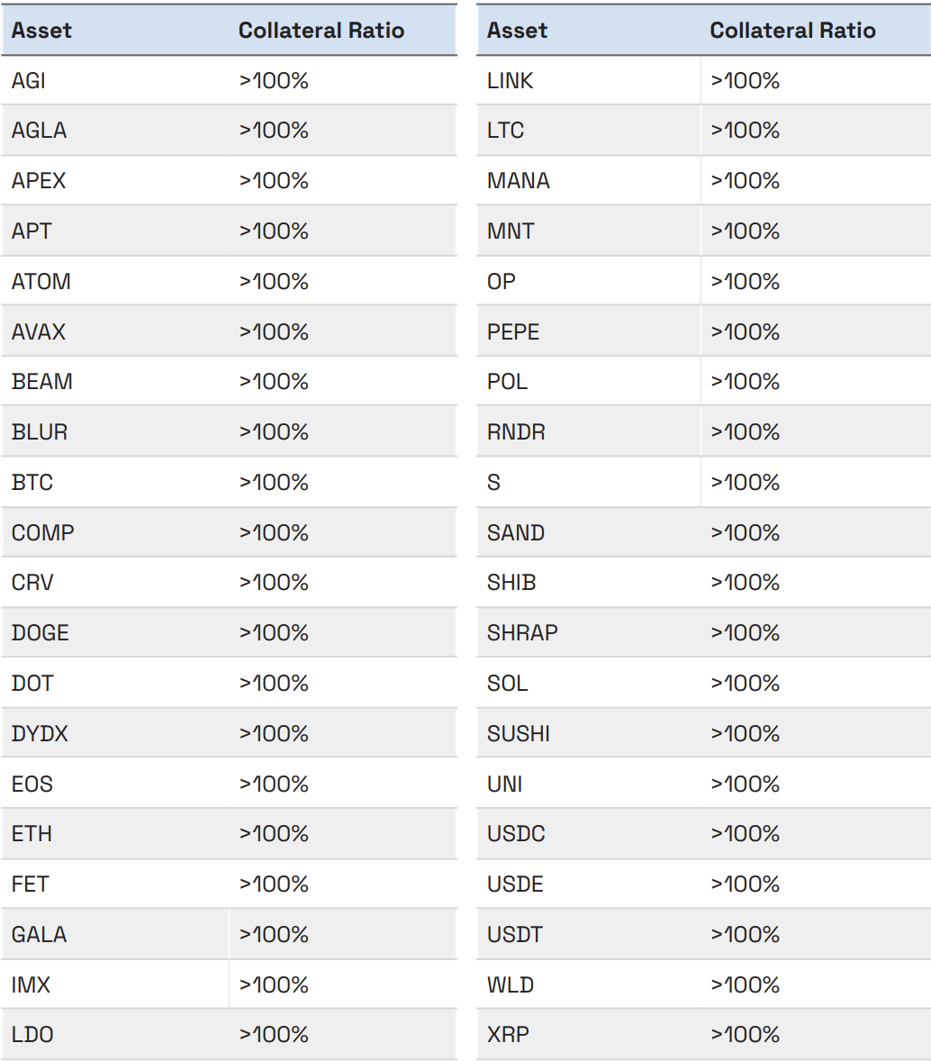Click the collateral ratio value for DYDX
This screenshot has height=1061, width=931.
(x=274, y=734)
